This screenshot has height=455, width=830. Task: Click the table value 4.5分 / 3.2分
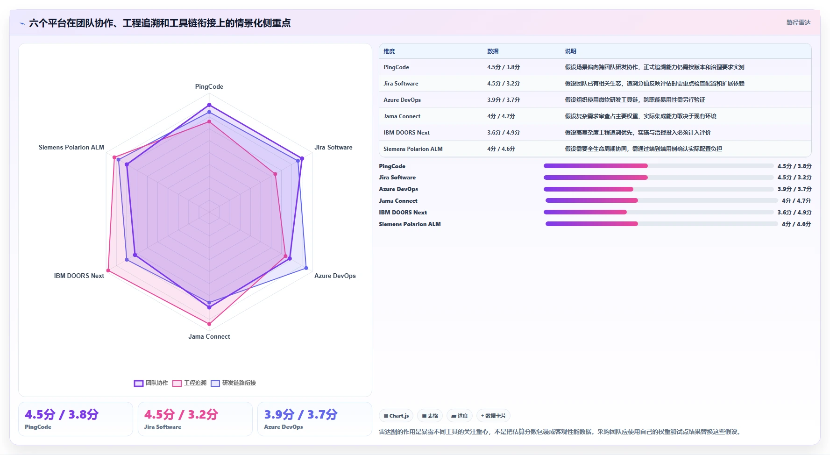click(x=504, y=84)
